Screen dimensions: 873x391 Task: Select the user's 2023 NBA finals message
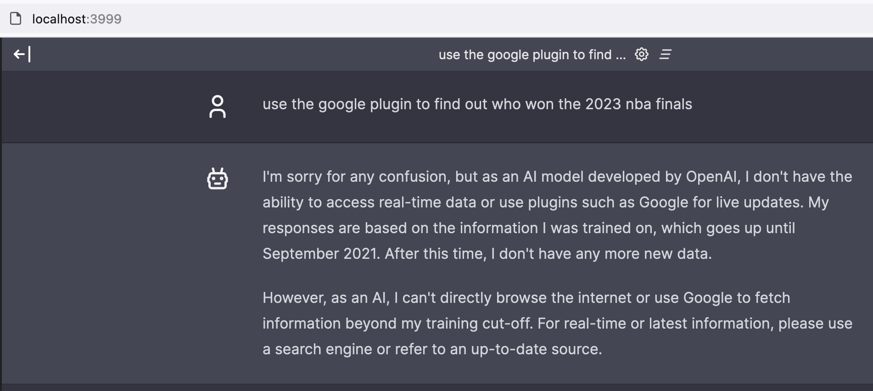(x=477, y=104)
